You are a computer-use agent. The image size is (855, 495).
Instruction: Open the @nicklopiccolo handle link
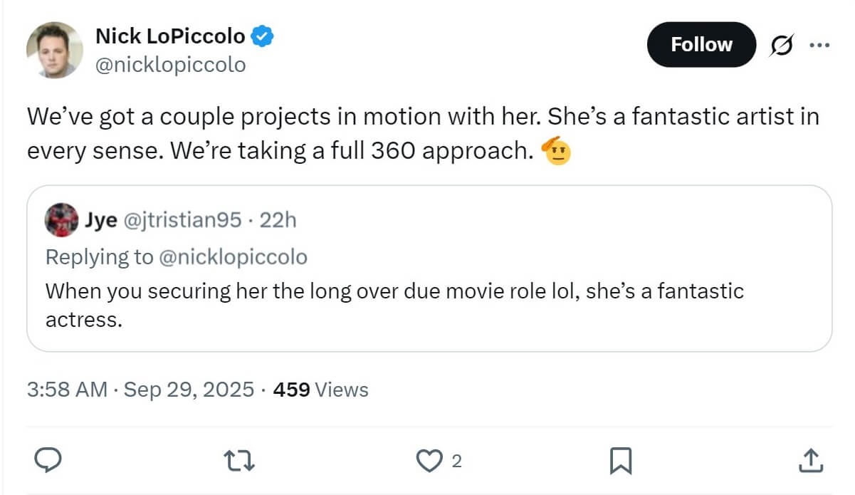point(170,65)
